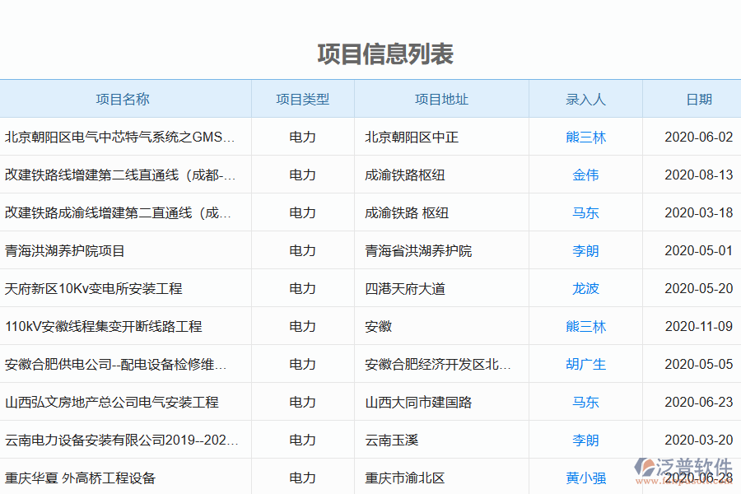Click 马东 in the 录入人 column
The image size is (741, 494).
point(585,212)
